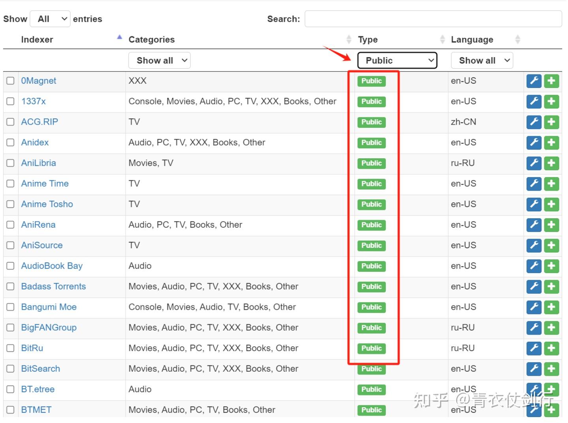Configure AniSource via wrench icon
The image size is (568, 423).
tap(534, 245)
